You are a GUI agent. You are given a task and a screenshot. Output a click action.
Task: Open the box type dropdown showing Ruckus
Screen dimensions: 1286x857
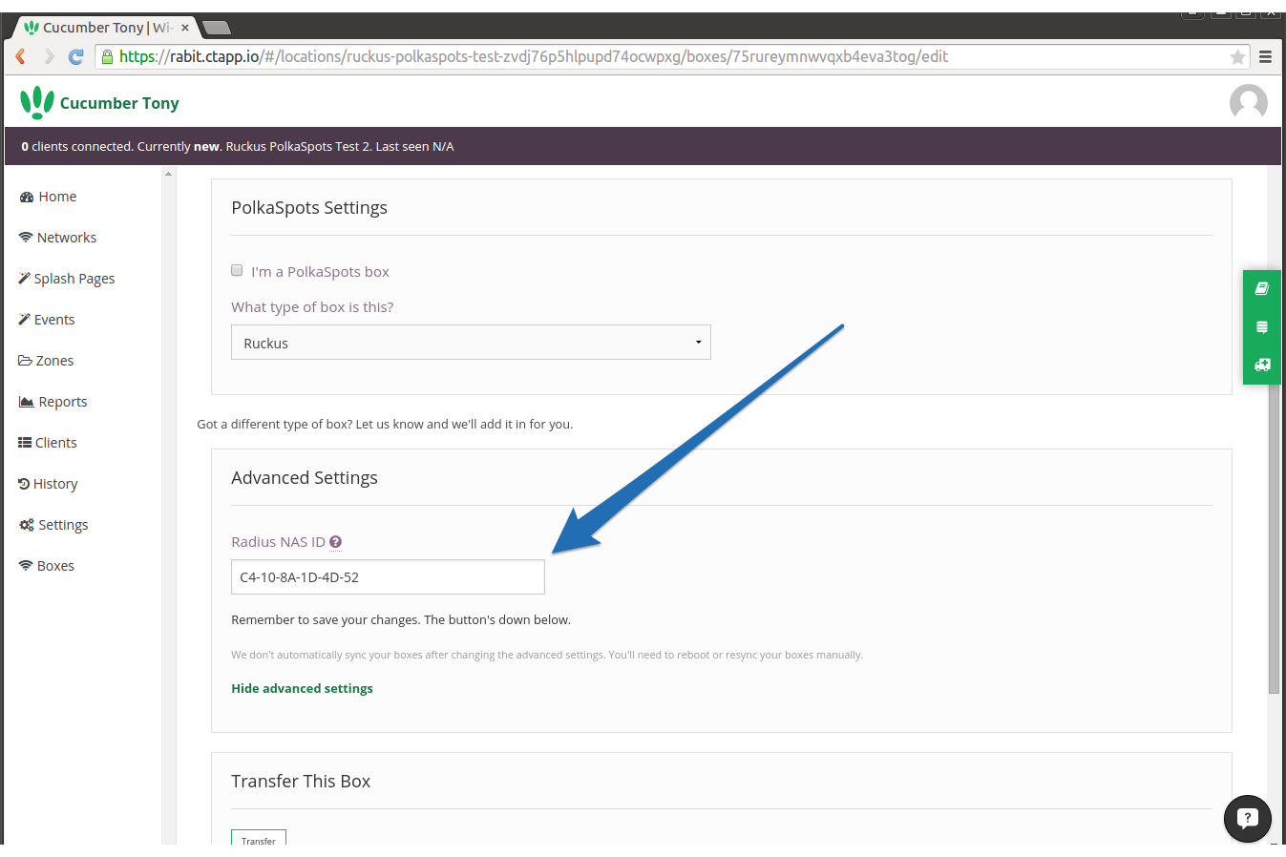471,343
